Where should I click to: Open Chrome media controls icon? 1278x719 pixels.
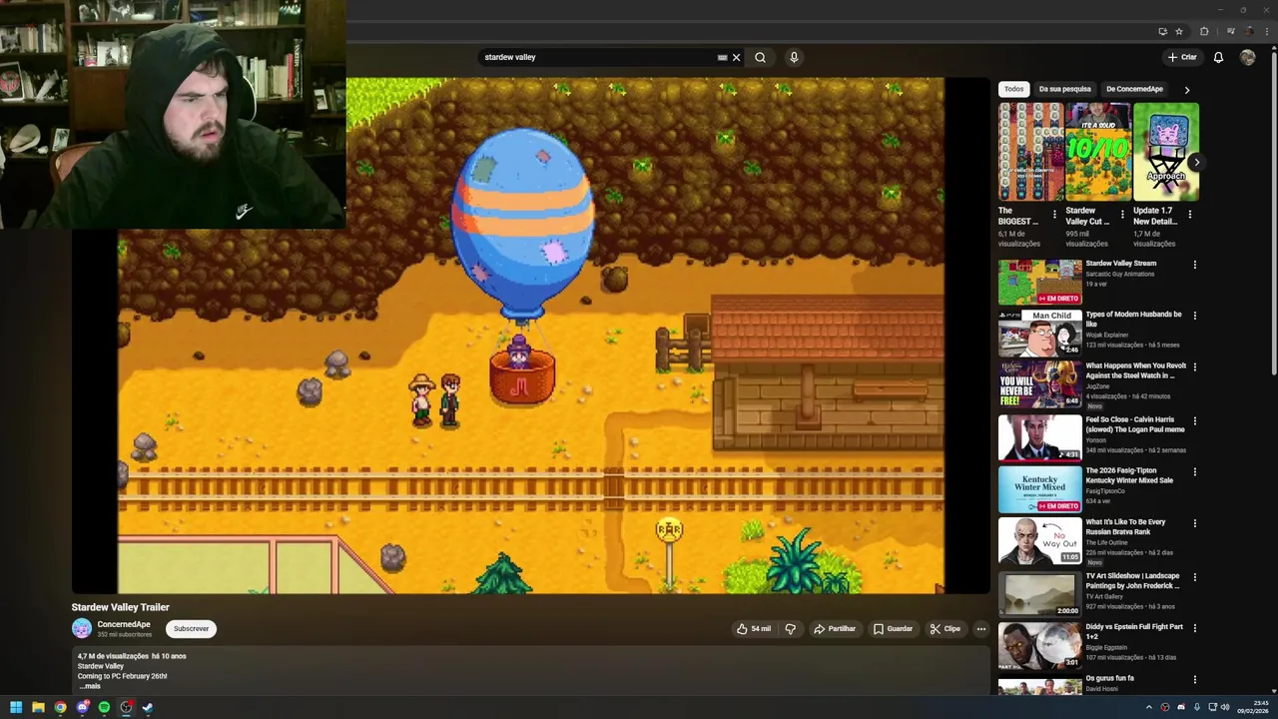[1231, 31]
